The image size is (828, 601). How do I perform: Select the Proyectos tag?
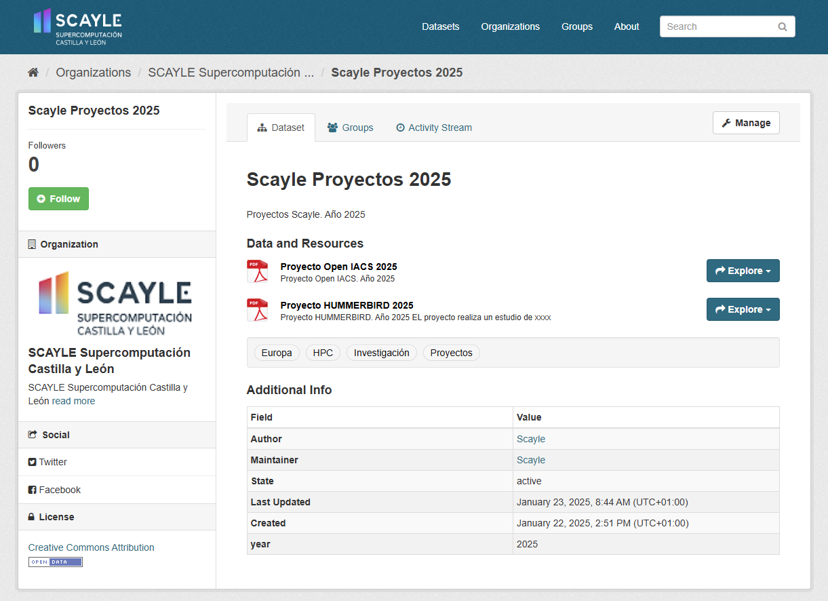(x=451, y=353)
